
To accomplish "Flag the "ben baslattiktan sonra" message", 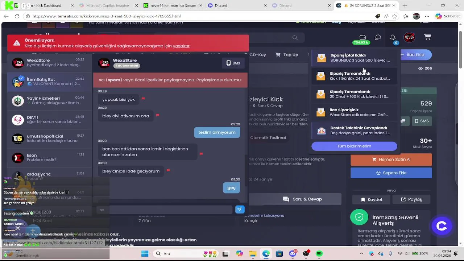I will tap(201, 154).
